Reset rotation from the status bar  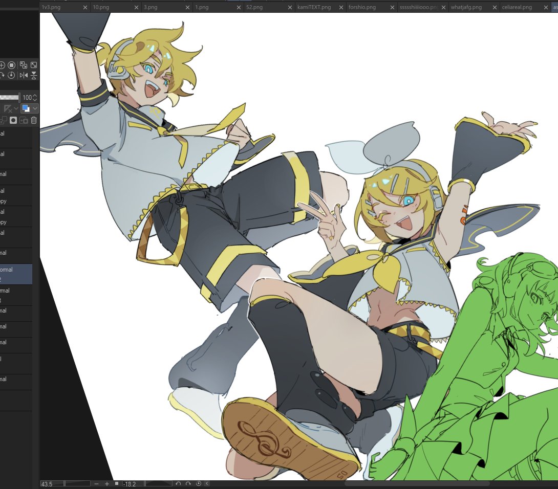(x=199, y=484)
